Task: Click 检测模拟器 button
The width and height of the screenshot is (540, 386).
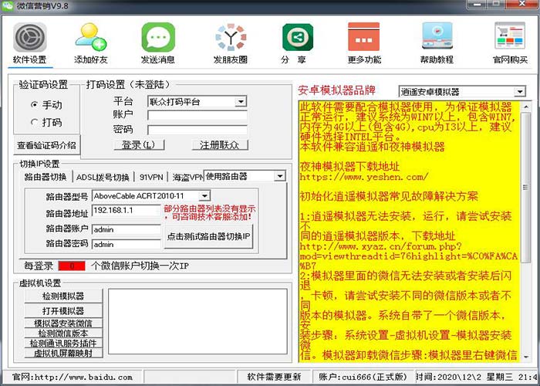Action: [63, 296]
